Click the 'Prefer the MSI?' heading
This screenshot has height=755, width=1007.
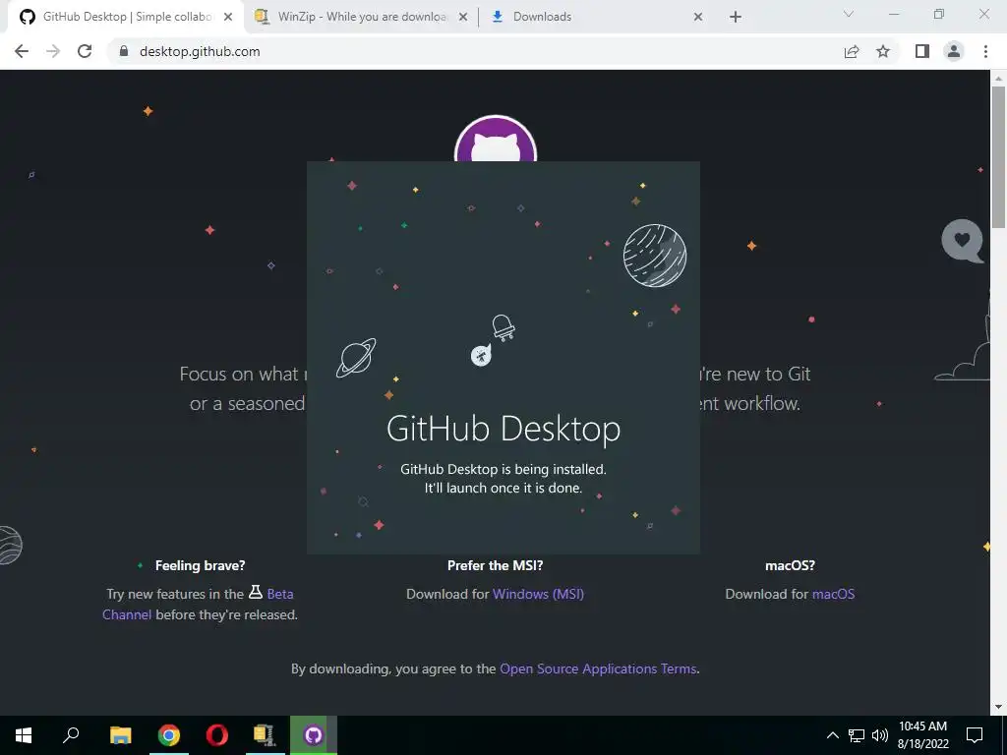pos(496,565)
